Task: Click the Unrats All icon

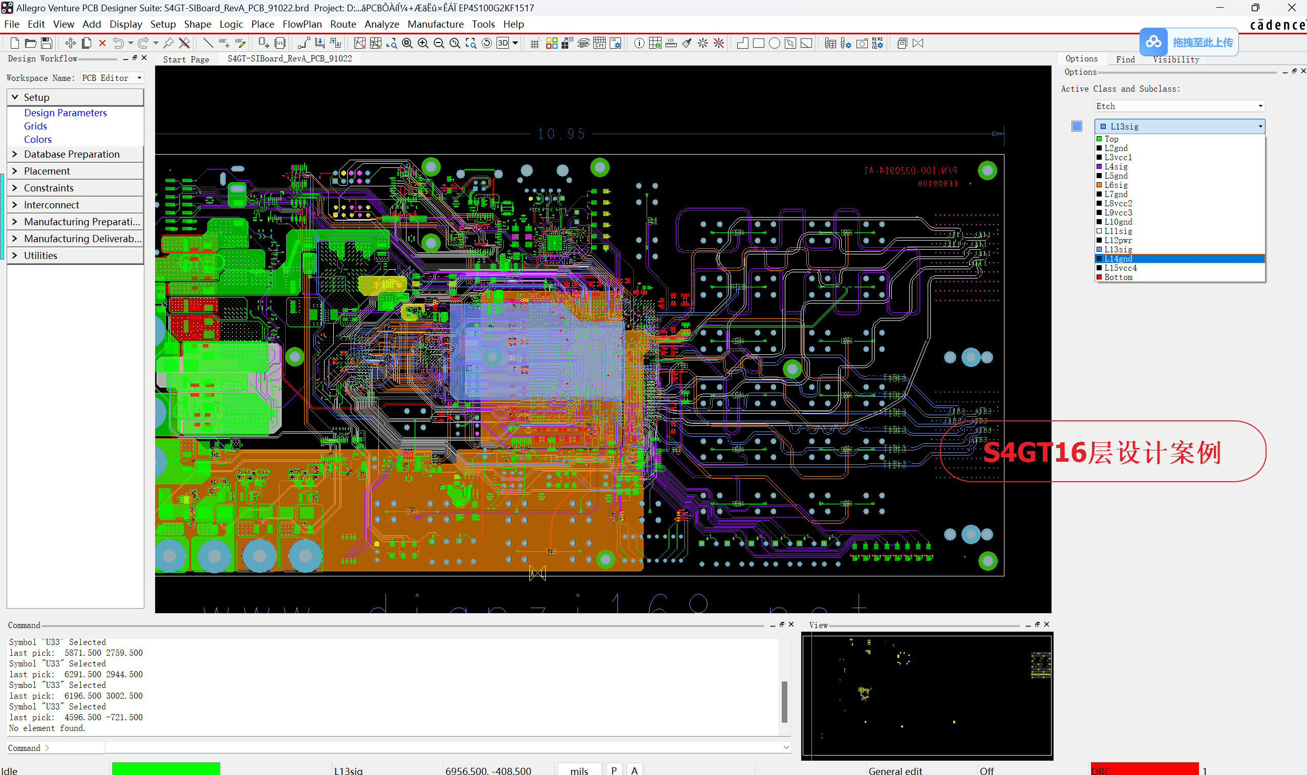Action: (x=360, y=44)
